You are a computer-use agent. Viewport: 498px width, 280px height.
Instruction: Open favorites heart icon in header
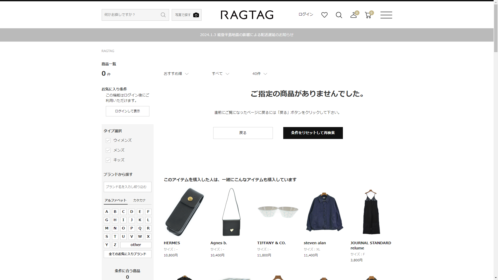[x=324, y=15]
